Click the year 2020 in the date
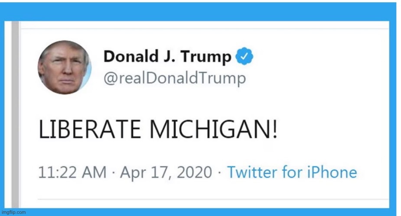 pos(194,172)
